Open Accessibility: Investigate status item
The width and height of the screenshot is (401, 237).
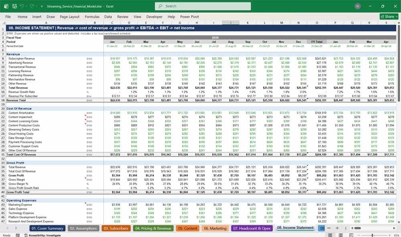pos(43,235)
